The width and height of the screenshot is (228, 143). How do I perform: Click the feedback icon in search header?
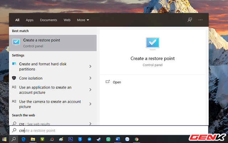[x=190, y=20]
